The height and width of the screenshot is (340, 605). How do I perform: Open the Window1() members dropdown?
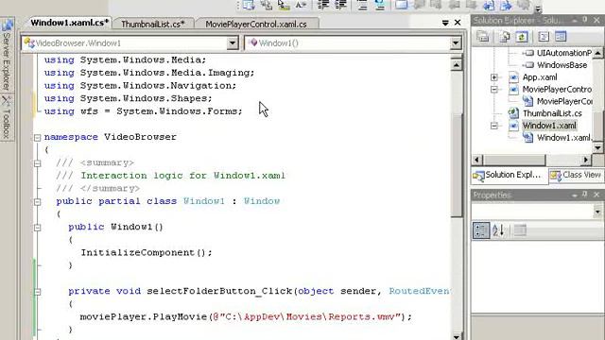click(x=456, y=42)
